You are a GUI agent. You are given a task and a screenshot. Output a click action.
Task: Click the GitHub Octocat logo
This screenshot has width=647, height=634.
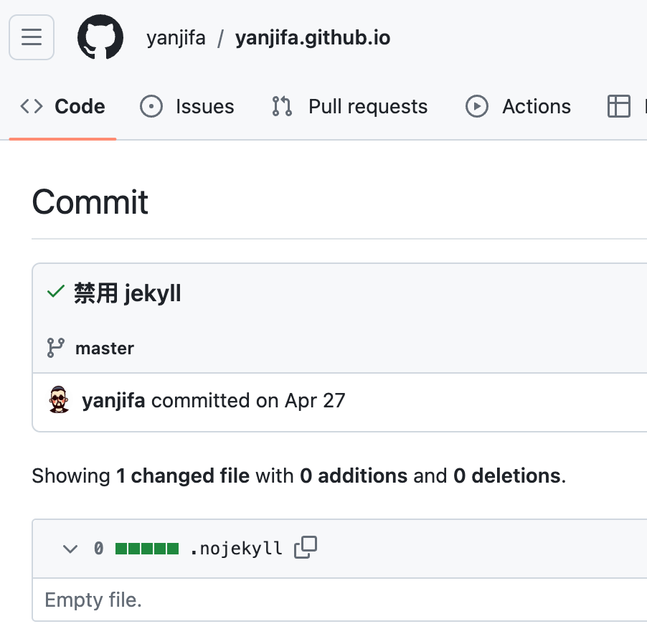(100, 37)
